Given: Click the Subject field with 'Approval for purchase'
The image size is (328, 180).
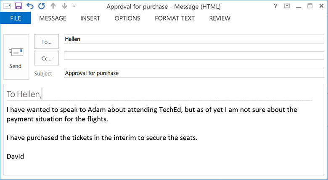Looking at the screenshot, I should 193,73.
